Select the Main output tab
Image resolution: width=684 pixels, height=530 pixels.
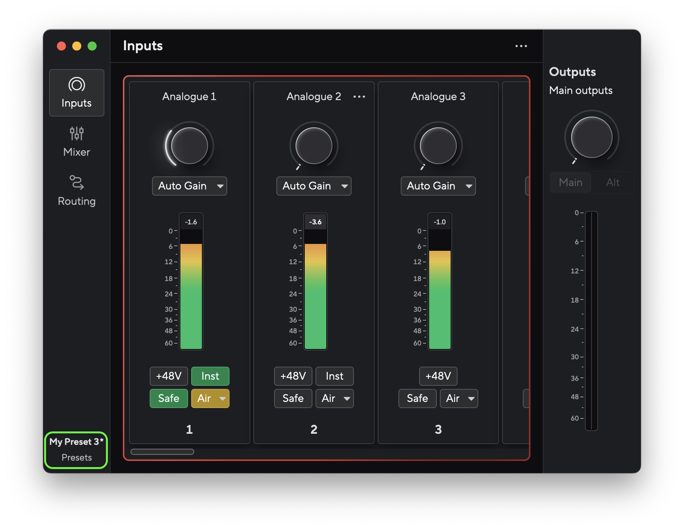570,183
